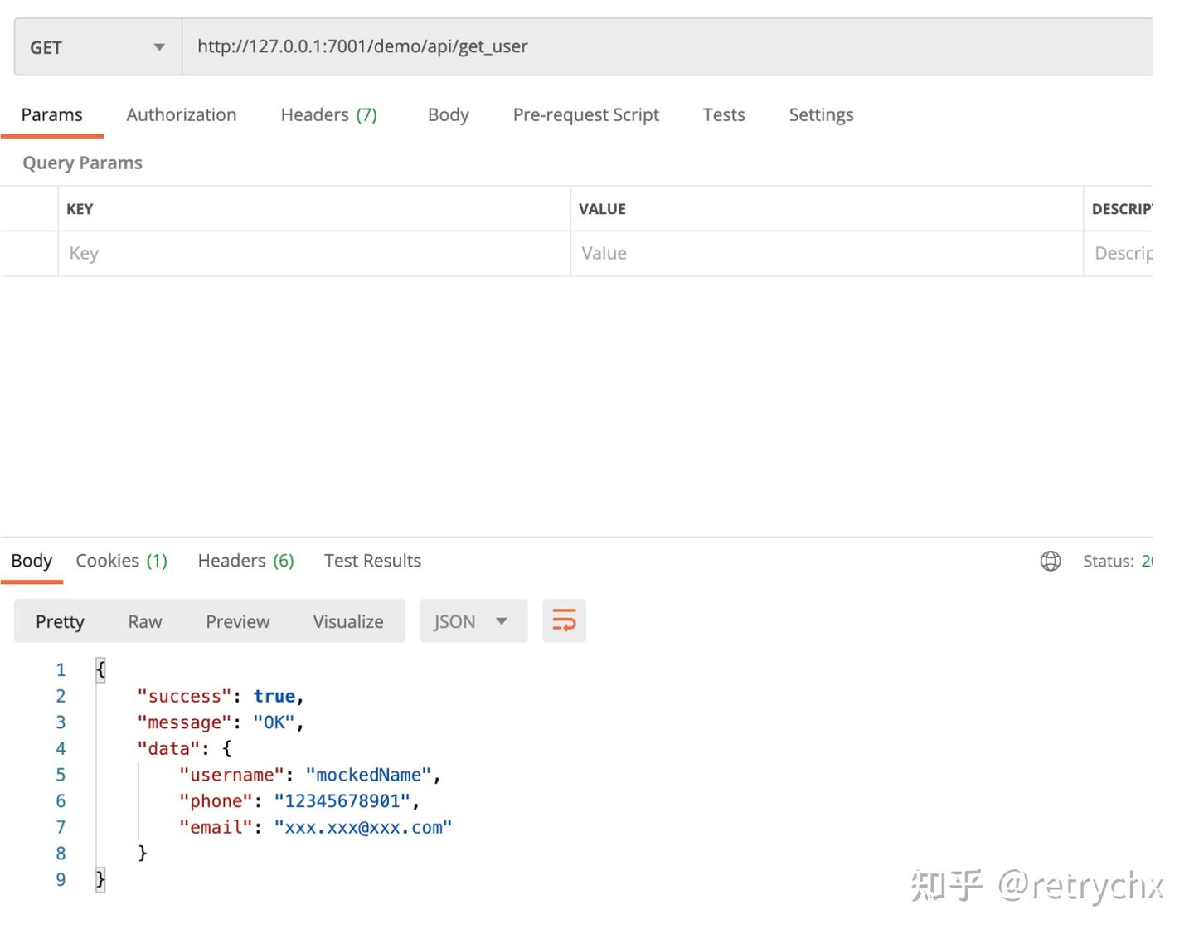Switch response view to Preview
1194x939 pixels.
point(237,621)
